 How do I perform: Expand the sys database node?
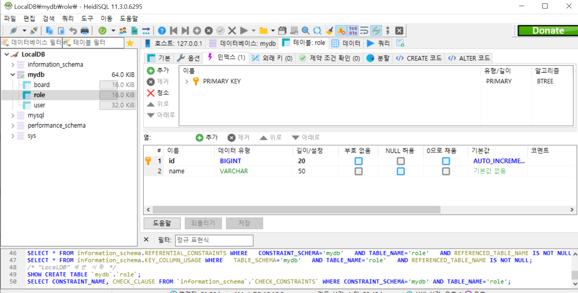13,136
